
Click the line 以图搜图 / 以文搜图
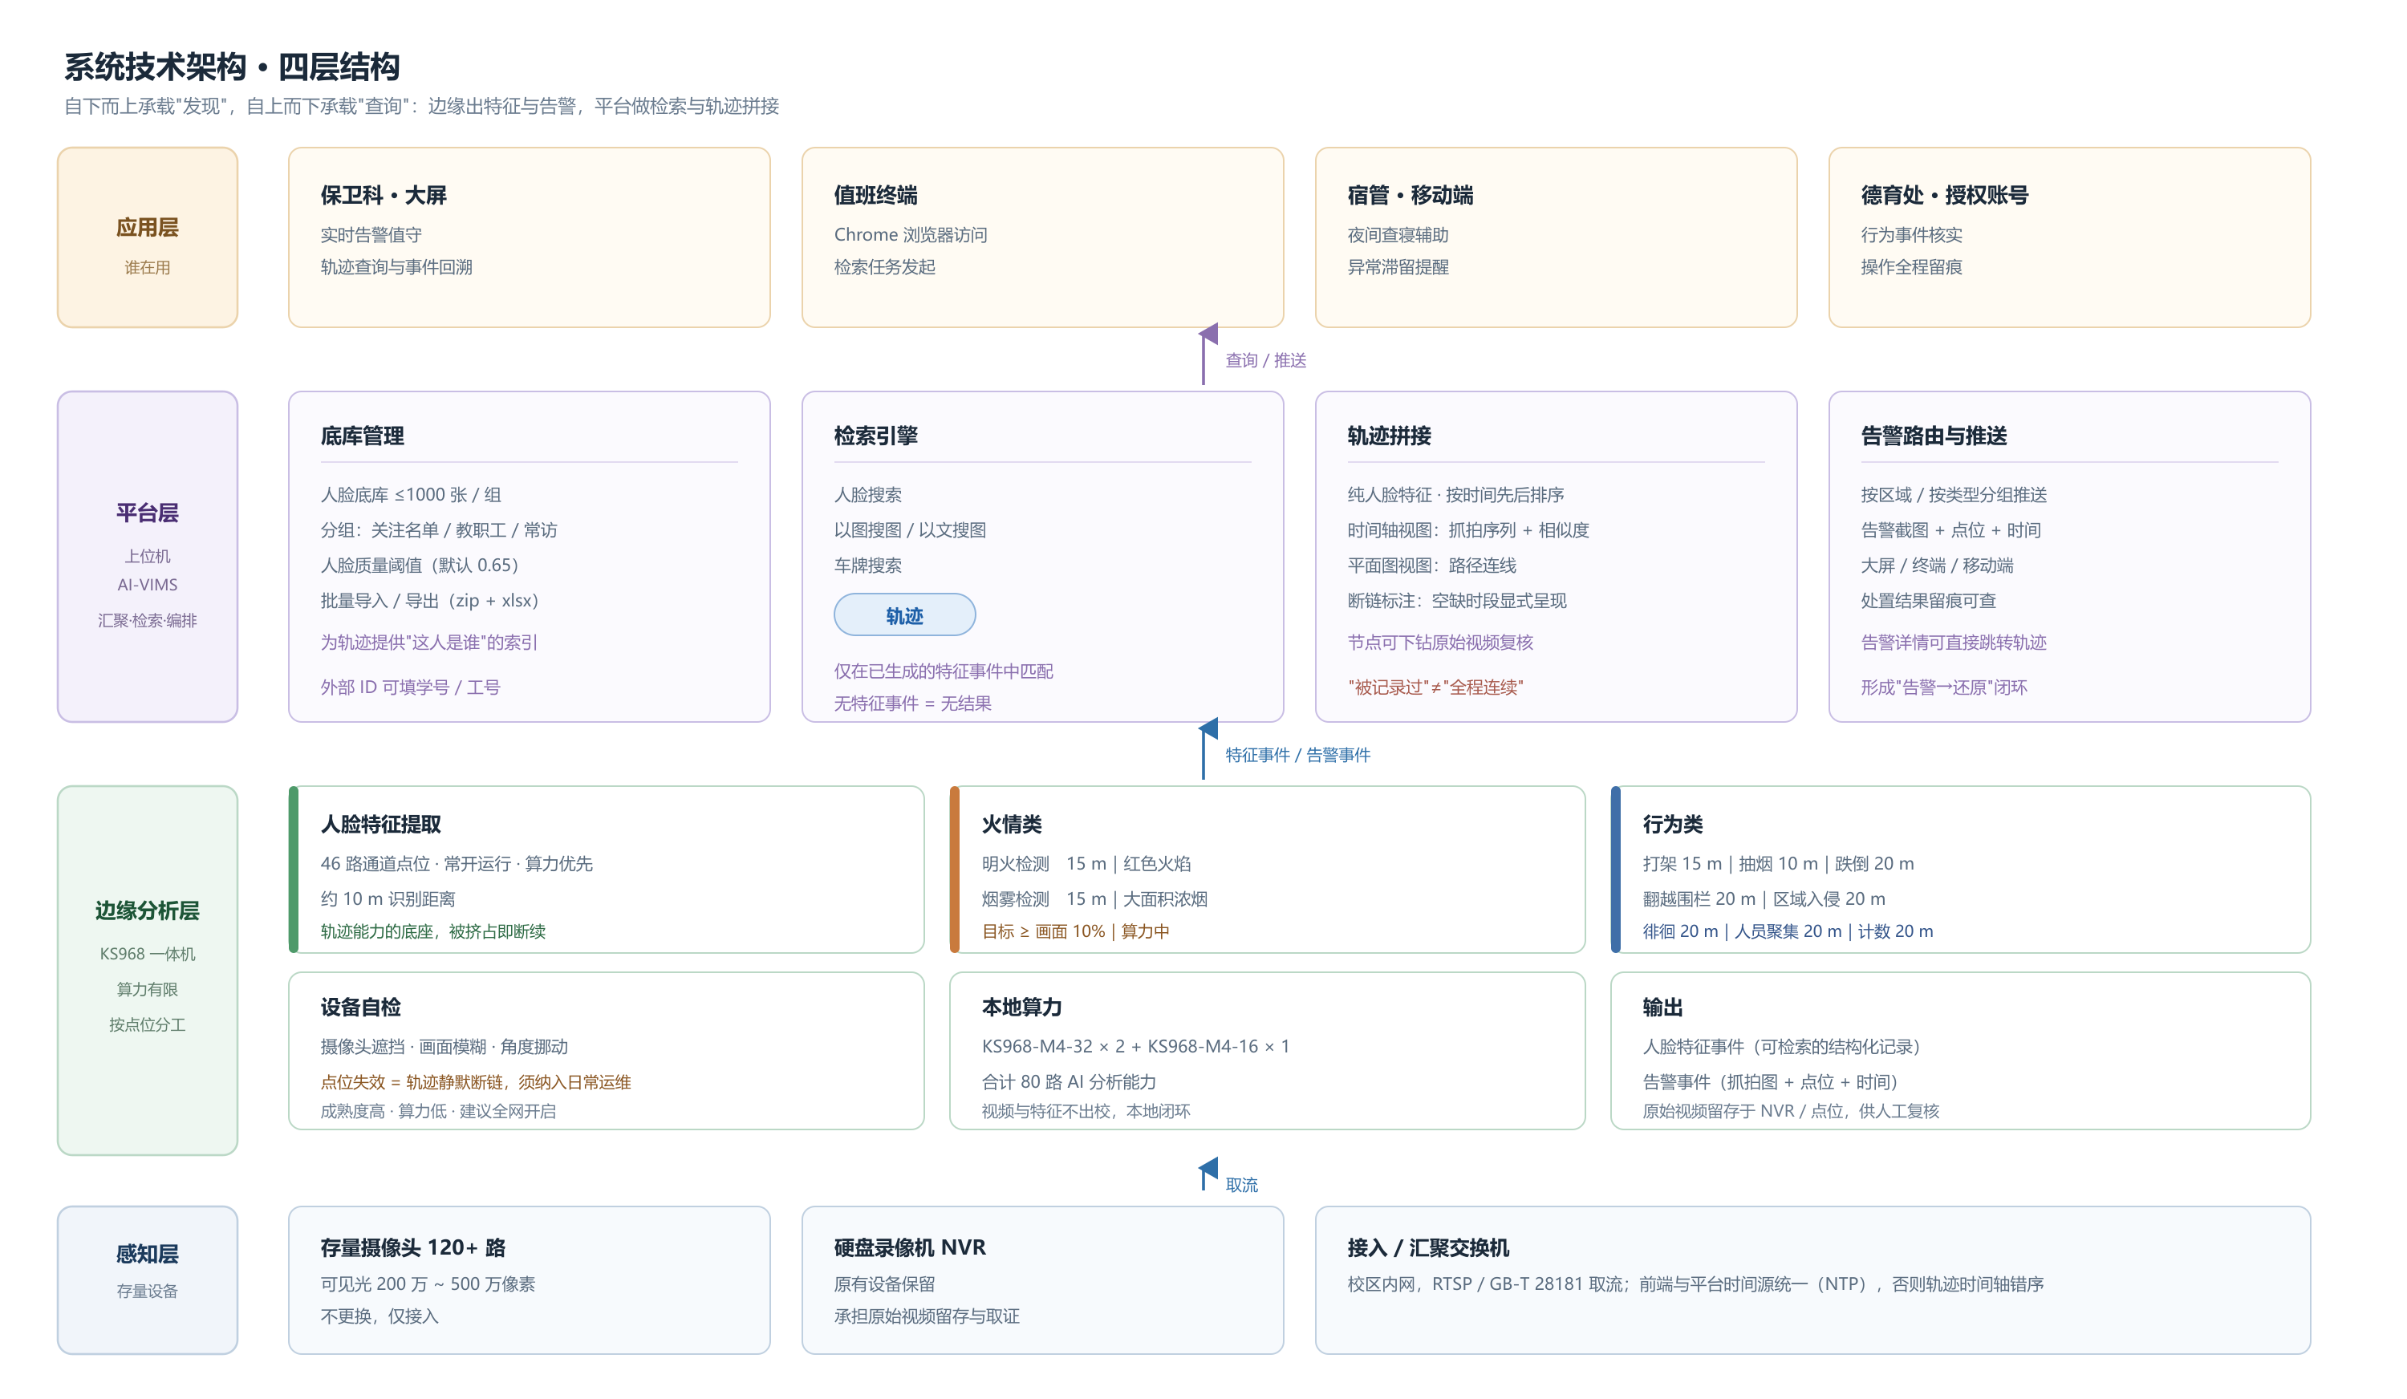pyautogui.click(x=909, y=530)
